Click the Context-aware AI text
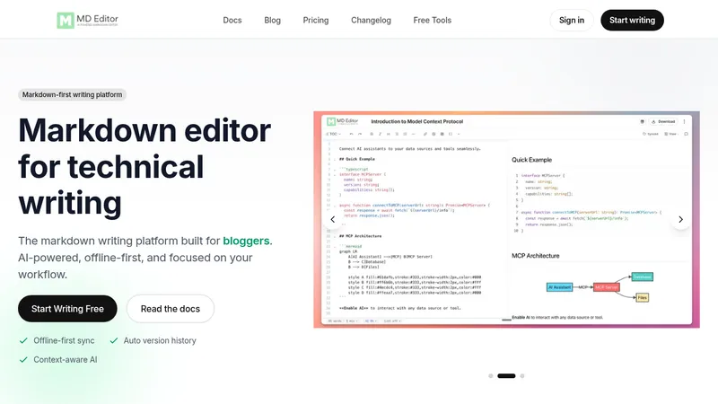 click(x=65, y=360)
